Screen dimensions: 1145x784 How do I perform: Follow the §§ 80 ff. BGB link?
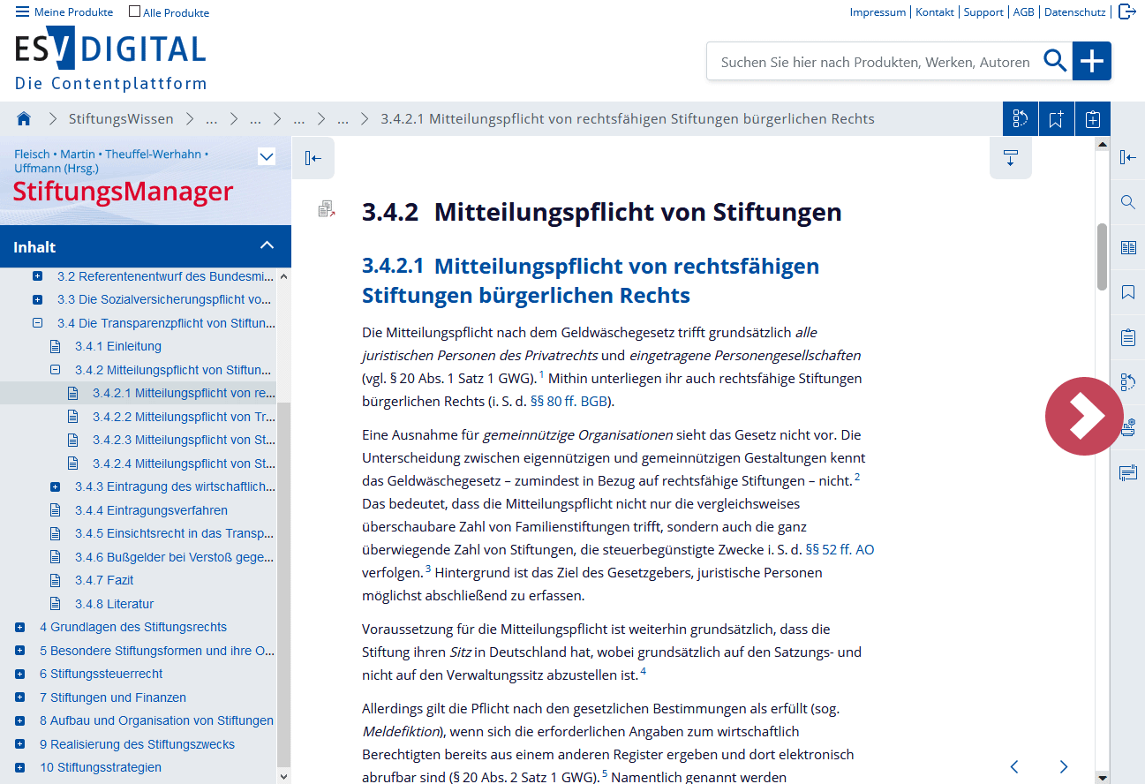pos(568,401)
